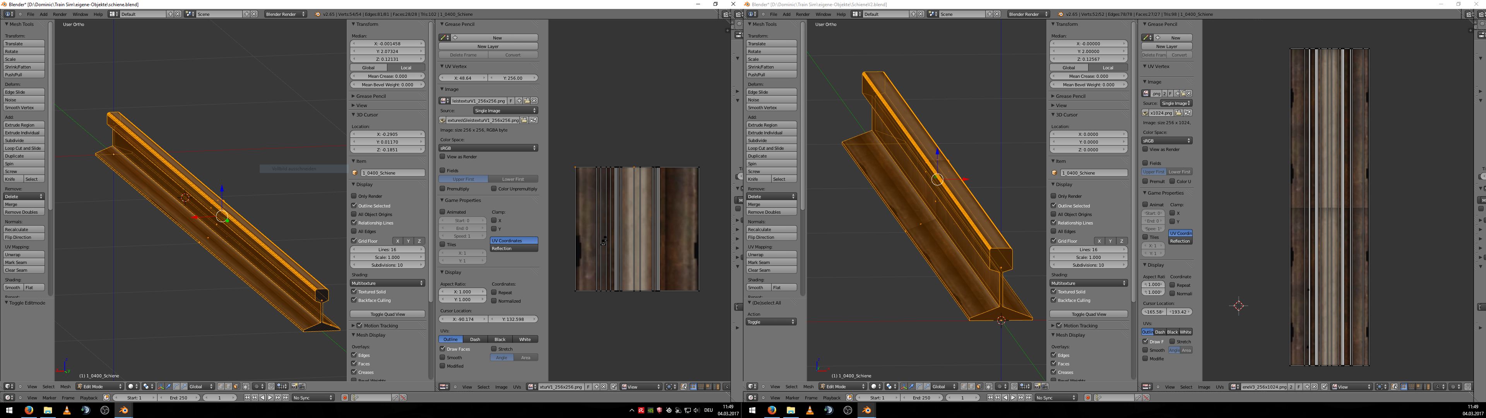Image resolution: width=1486 pixels, height=418 pixels.
Task: Enable rotate manipulator in left 3D view header
Action: point(176,387)
